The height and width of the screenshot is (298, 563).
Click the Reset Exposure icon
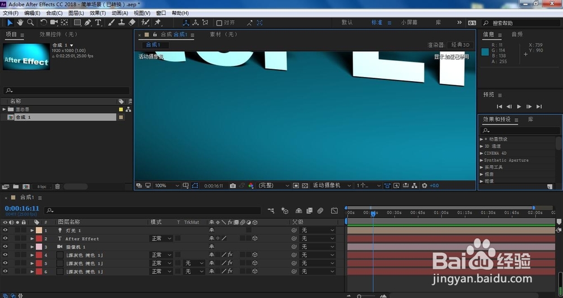pyautogui.click(x=425, y=185)
